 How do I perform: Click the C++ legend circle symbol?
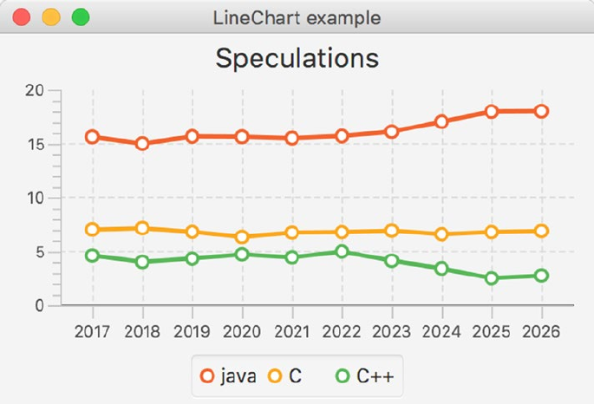pos(343,375)
